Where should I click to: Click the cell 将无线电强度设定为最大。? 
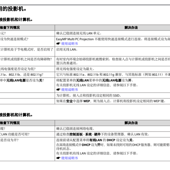pyautogui.click(x=75, y=69)
